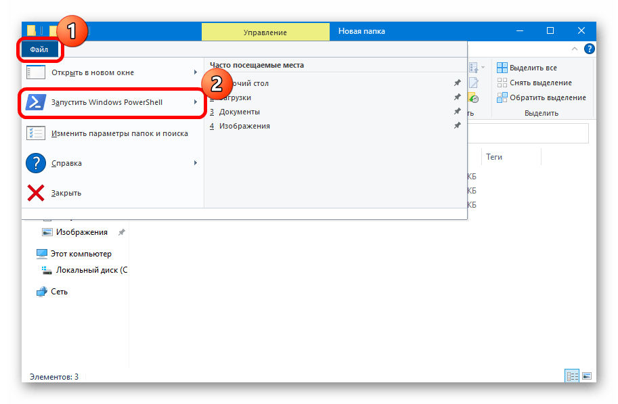The width and height of the screenshot is (618, 404).
Task: Click Выделить все in the ribbon
Action: point(527,68)
